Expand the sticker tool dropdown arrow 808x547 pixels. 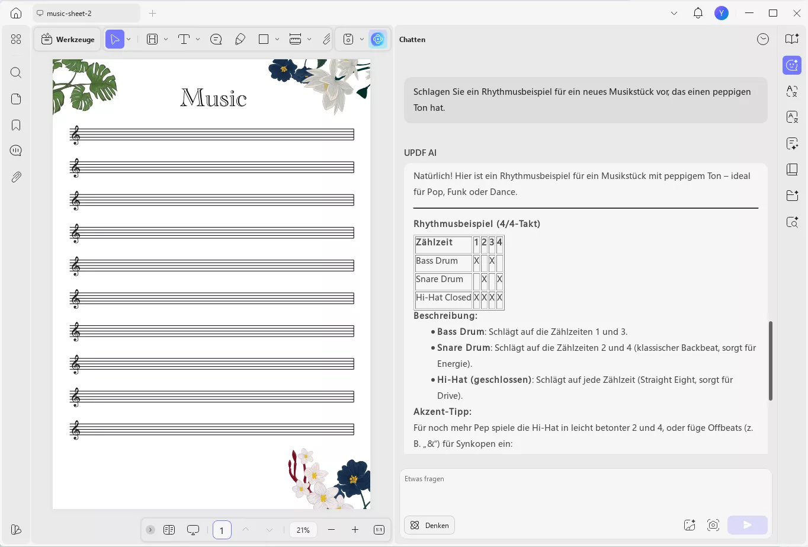(362, 39)
